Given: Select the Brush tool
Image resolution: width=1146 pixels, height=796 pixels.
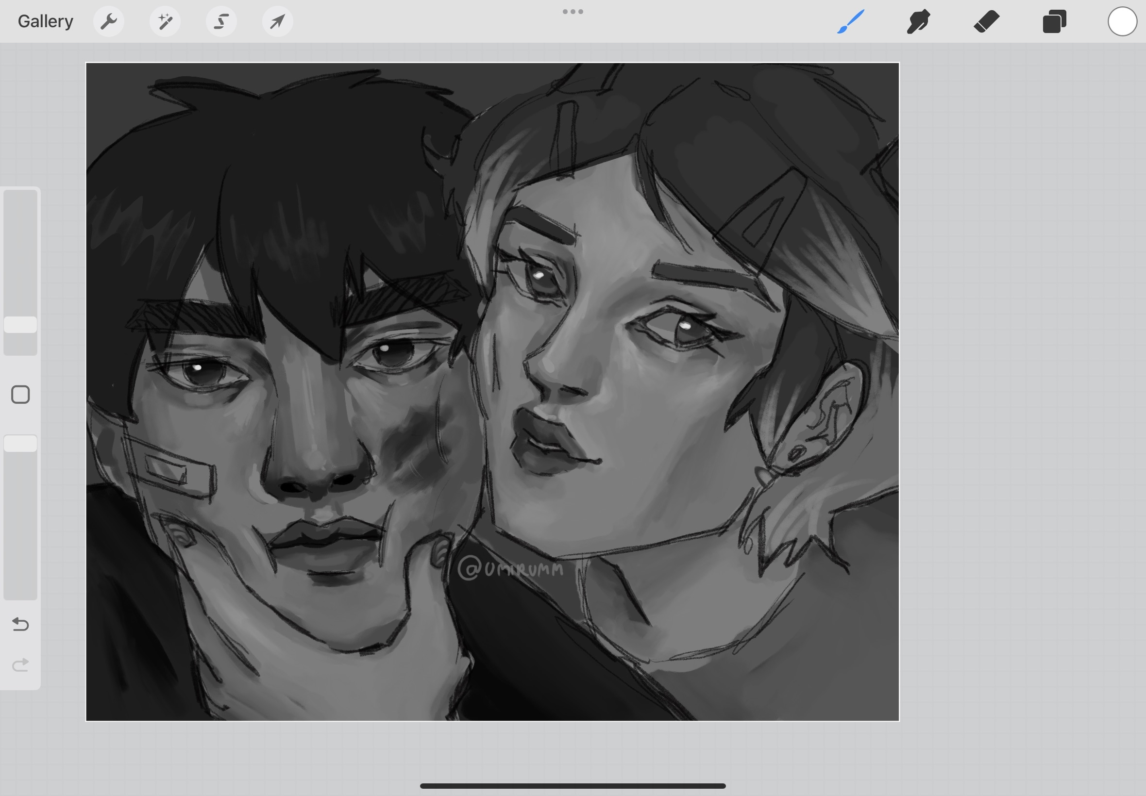Looking at the screenshot, I should point(850,21).
